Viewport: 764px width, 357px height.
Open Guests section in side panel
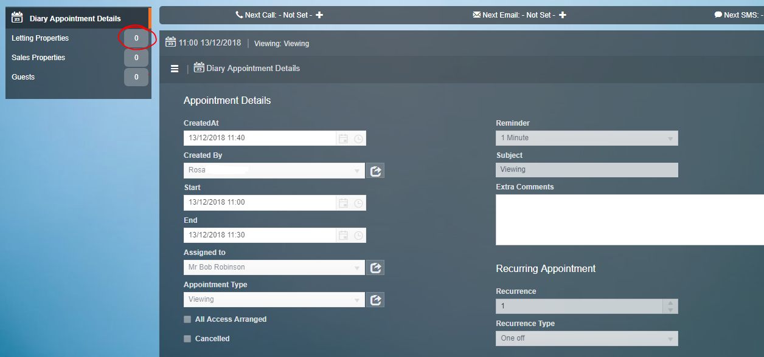(x=23, y=77)
